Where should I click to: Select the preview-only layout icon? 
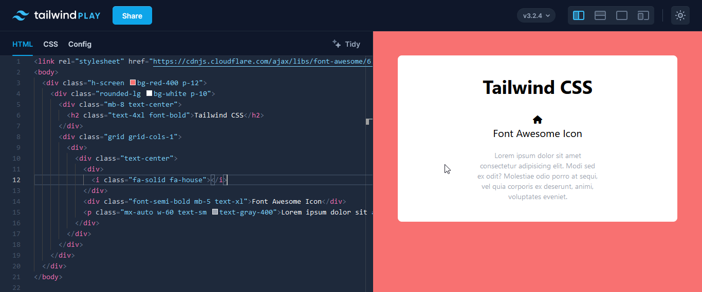click(x=622, y=15)
